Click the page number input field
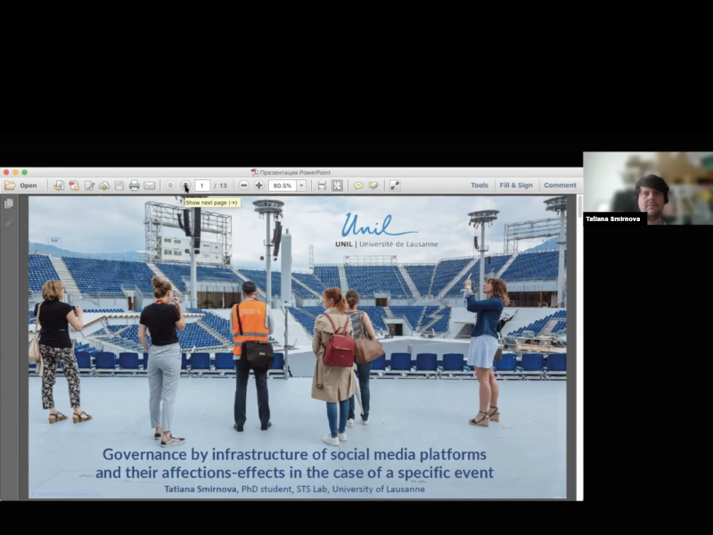 202,185
